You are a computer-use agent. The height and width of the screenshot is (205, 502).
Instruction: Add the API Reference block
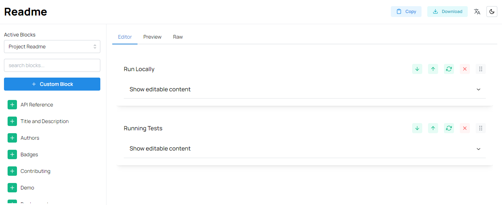12,105
